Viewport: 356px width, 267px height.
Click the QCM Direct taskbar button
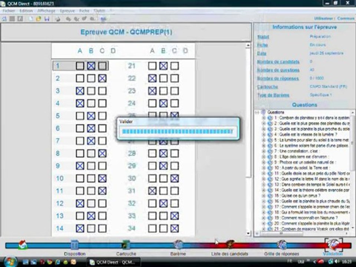click(x=113, y=262)
